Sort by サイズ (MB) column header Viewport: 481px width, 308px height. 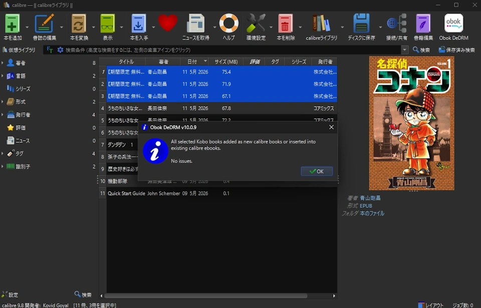click(226, 62)
